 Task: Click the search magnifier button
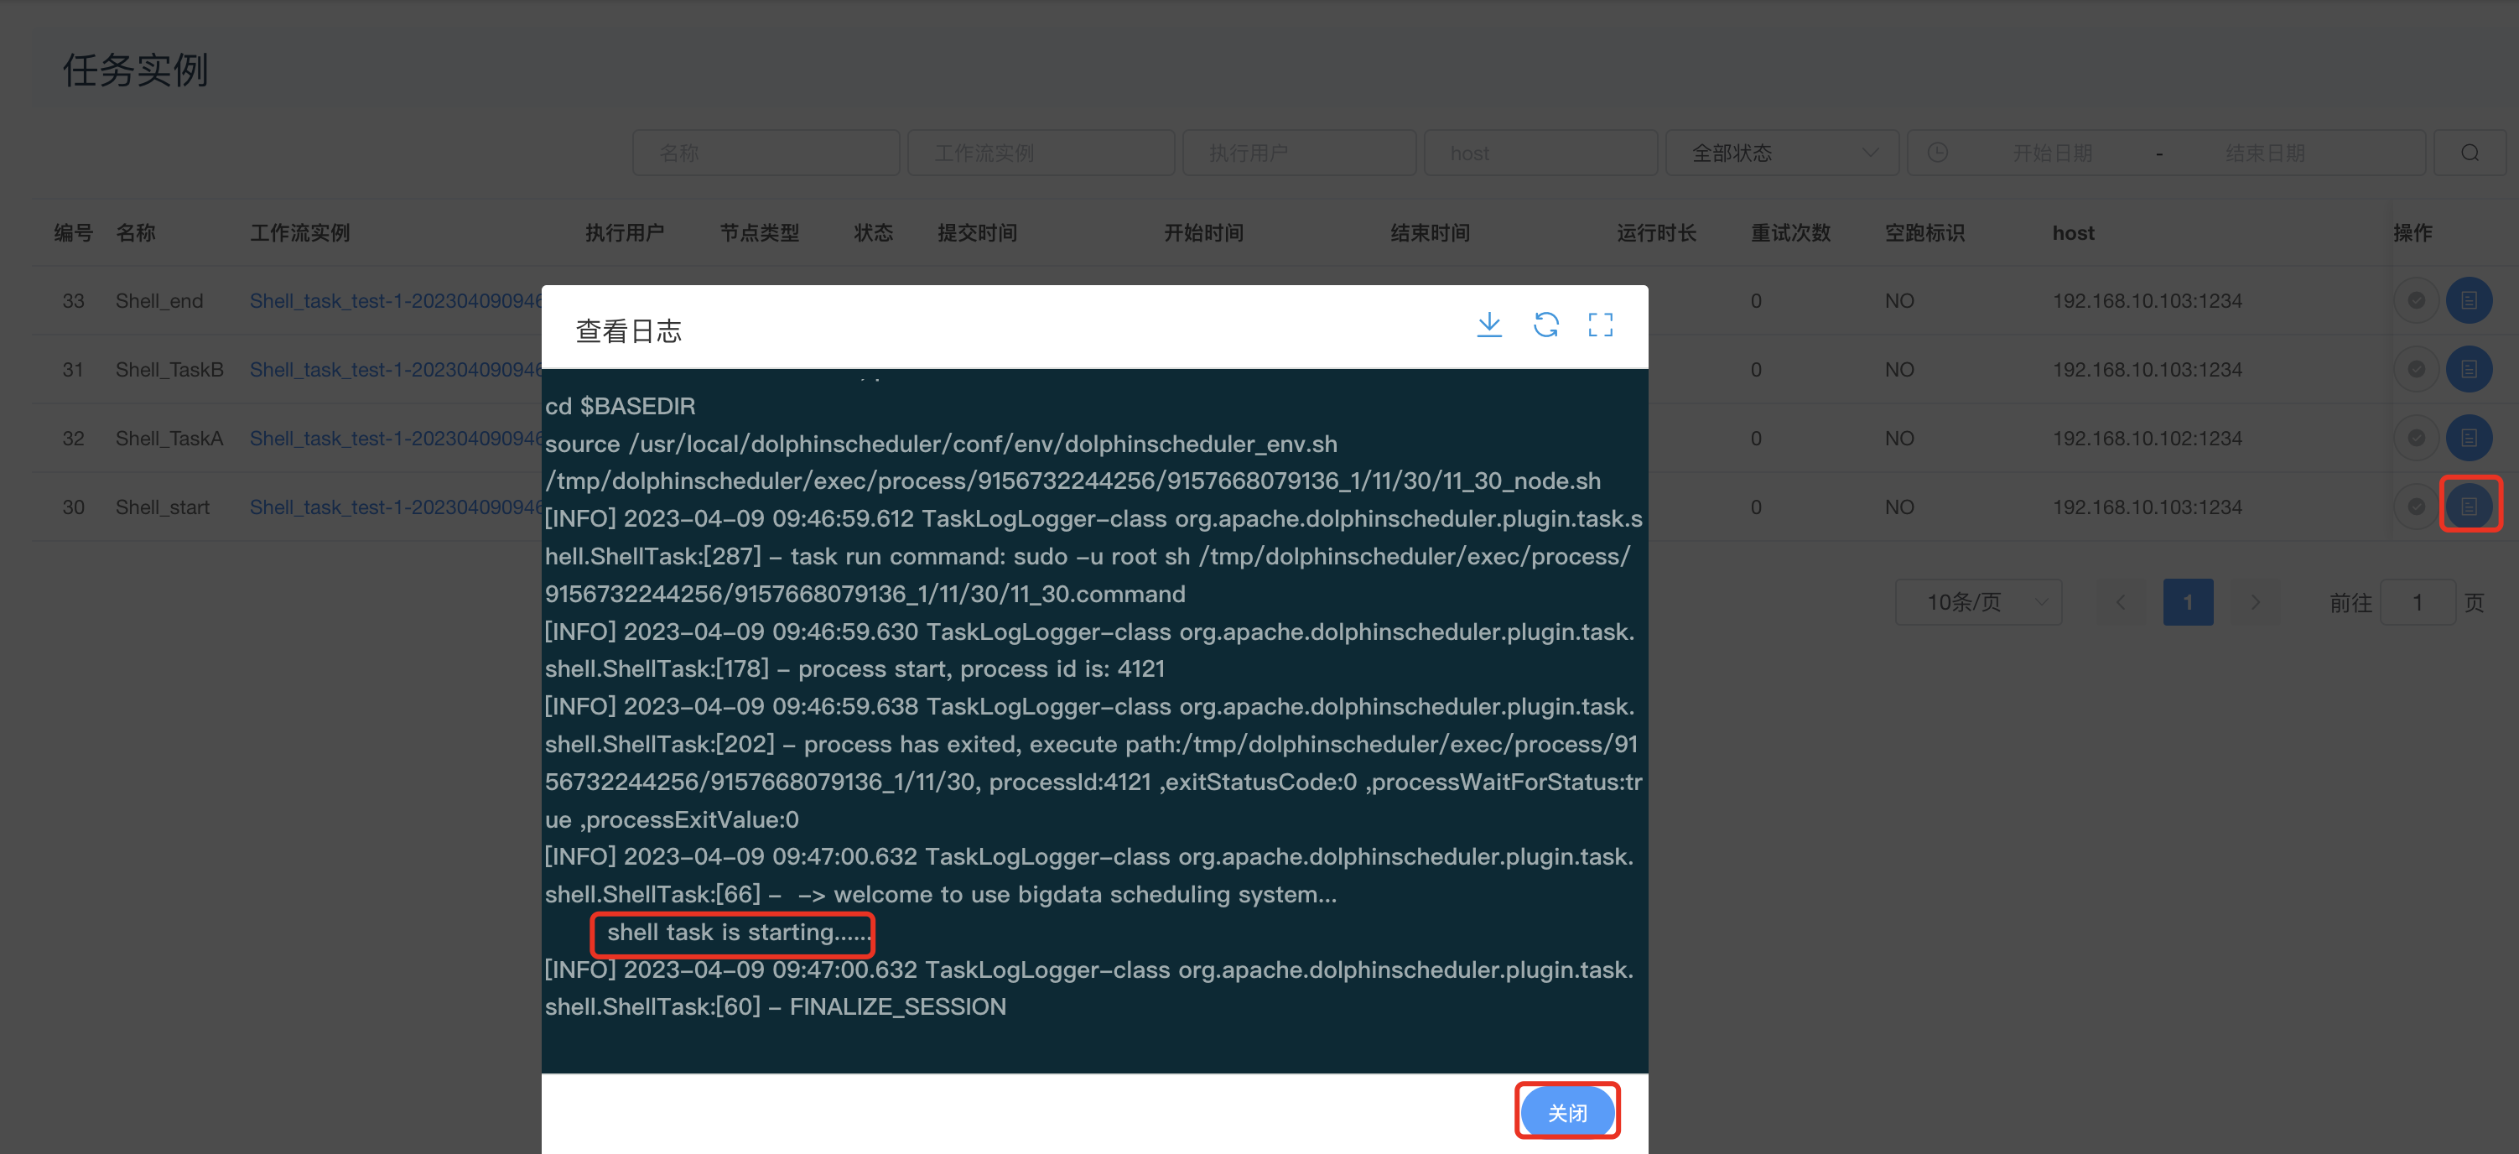[x=2470, y=153]
